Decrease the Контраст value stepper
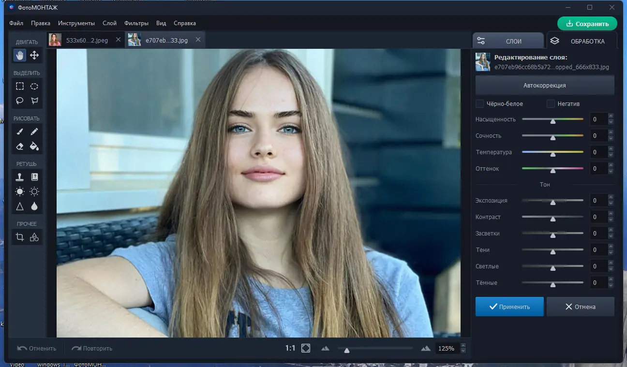This screenshot has width=627, height=367. click(x=611, y=220)
